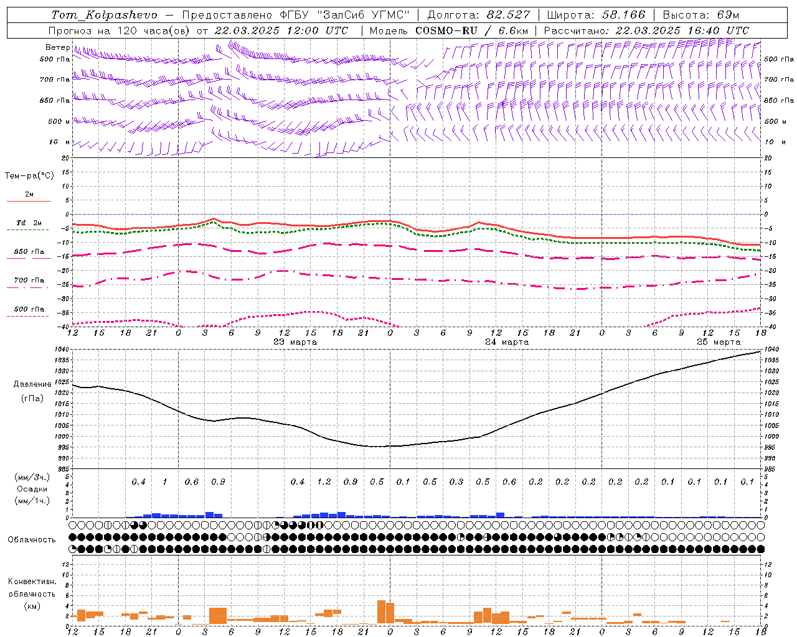The width and height of the screenshot is (797, 637).
Task: Select the text Предоставлено ФГБУ "ЗапСиб УГМС"
Action: click(x=296, y=15)
